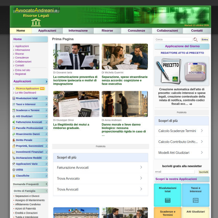The height and width of the screenshot is (218, 218).
Task: Click the Diritto Penale sidebar icon
Action: click(14, 140)
